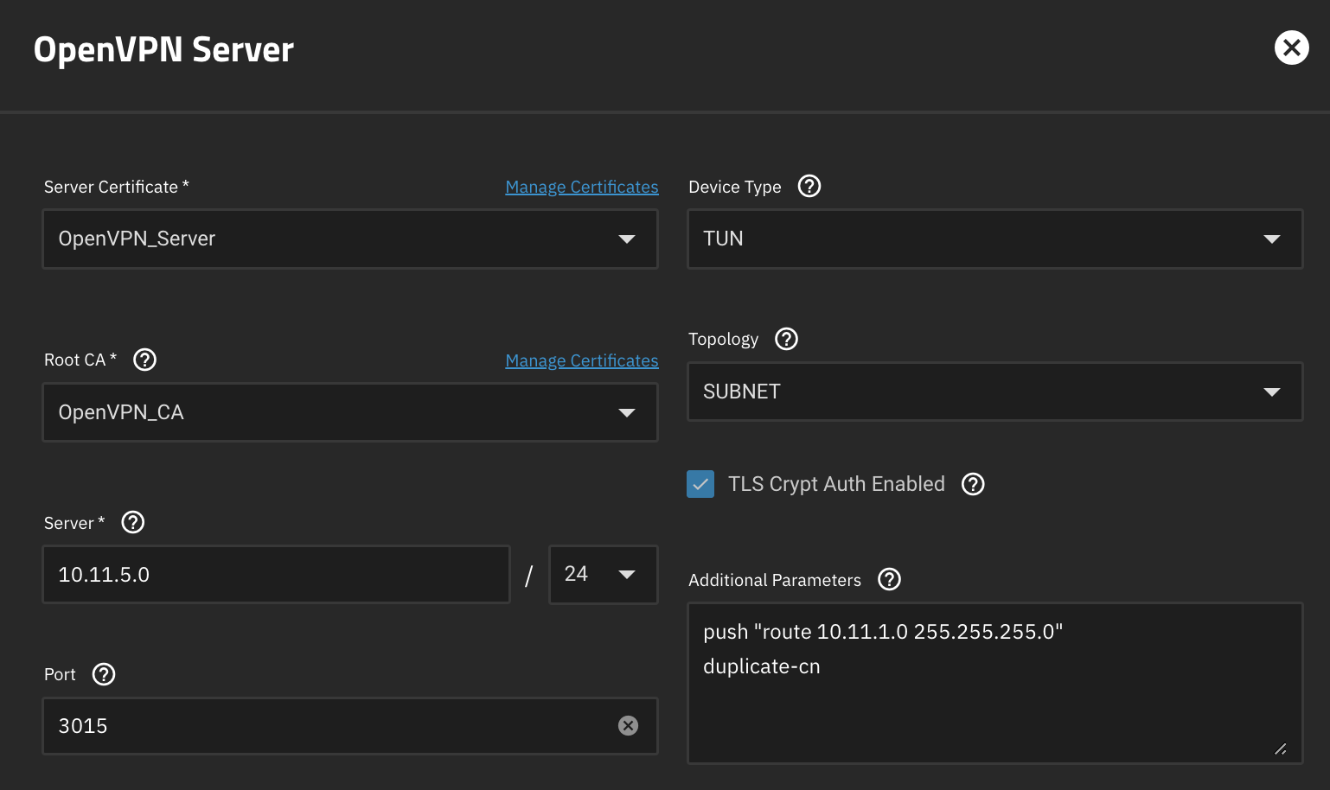The image size is (1330, 790).
Task: Expand the Root CA dropdown
Action: click(x=349, y=412)
